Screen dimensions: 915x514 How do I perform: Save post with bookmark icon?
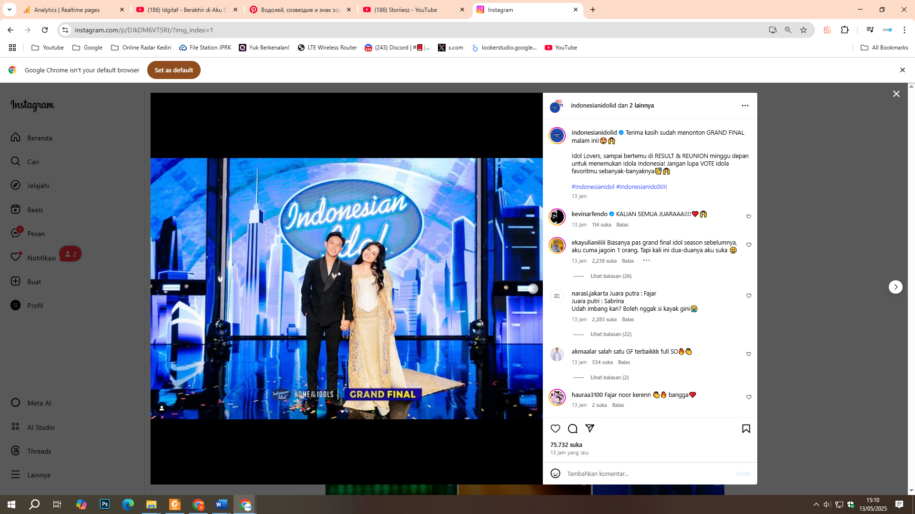tap(746, 429)
